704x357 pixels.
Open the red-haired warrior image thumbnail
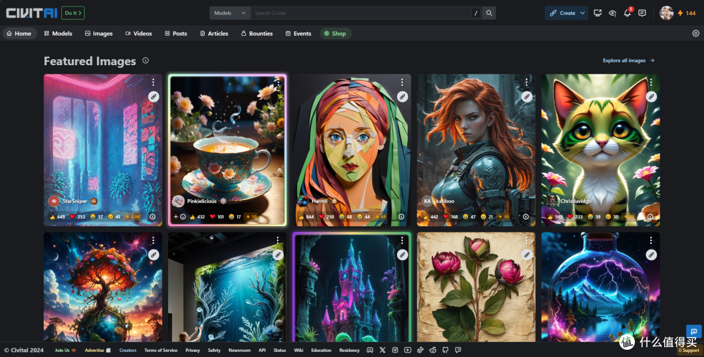click(x=476, y=150)
